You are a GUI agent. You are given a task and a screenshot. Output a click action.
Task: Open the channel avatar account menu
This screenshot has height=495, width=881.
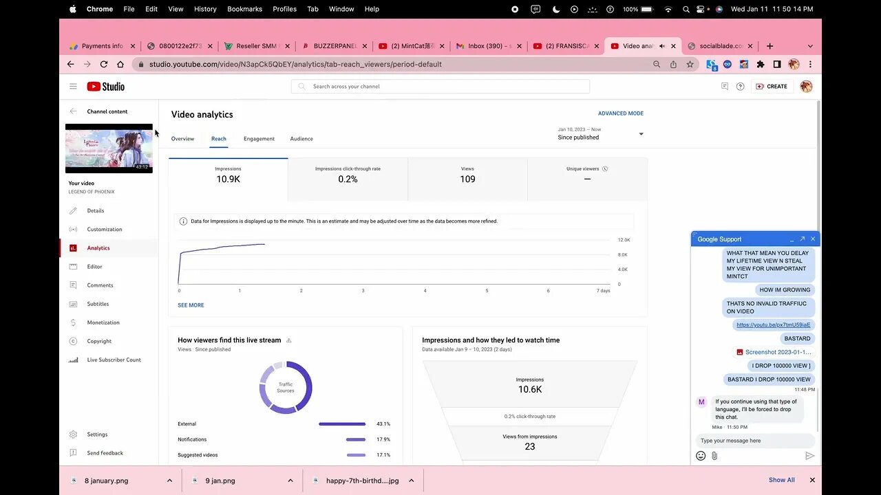806,87
